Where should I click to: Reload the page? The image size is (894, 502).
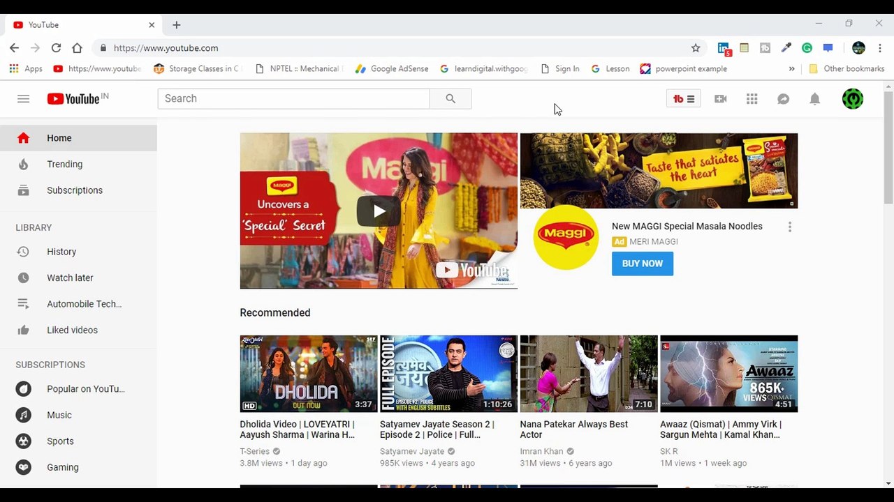56,48
